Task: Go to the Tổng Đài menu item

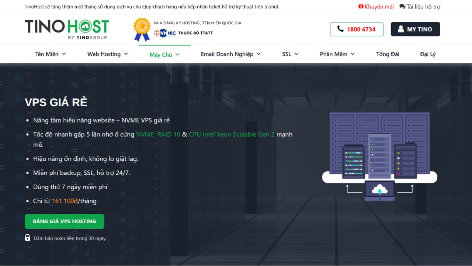Action: (388, 54)
